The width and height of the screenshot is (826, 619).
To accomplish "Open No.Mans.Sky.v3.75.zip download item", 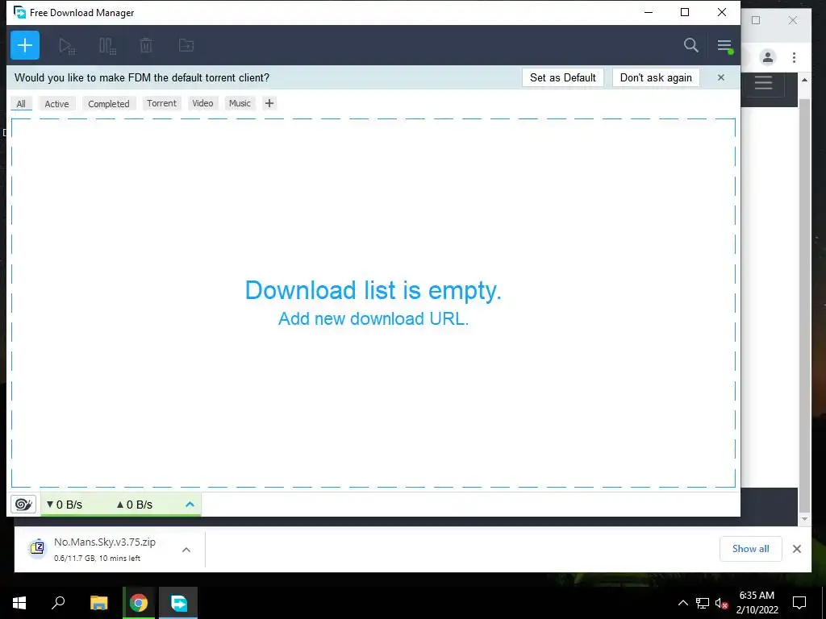I will point(105,549).
